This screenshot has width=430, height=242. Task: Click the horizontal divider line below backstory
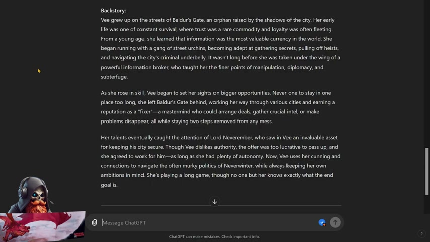point(221,205)
